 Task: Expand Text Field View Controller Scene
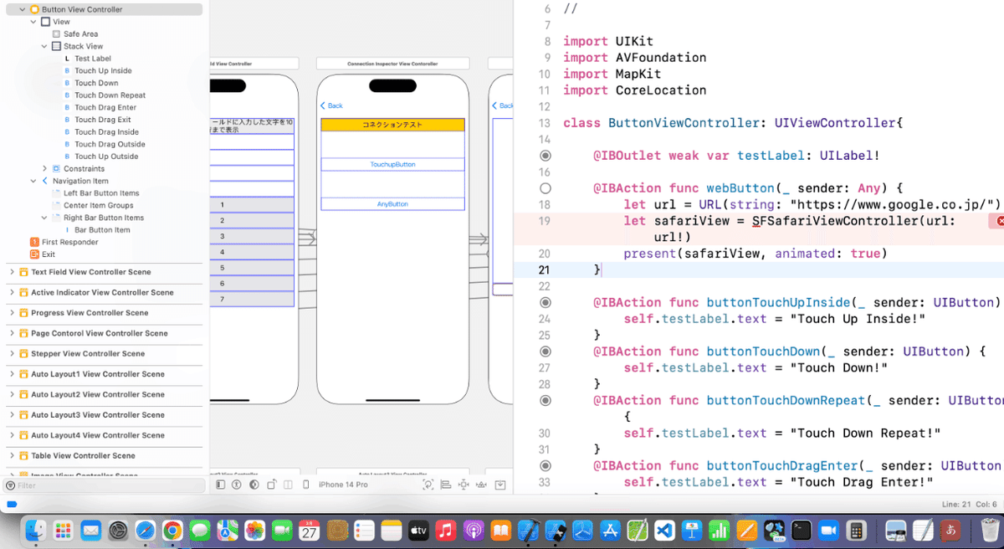point(12,272)
